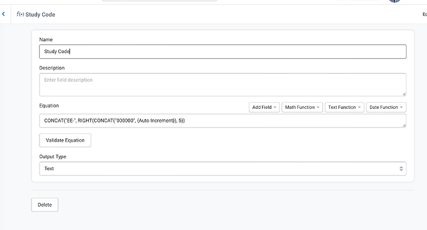Validate the equation
Screen dimensions: 427x230
point(65,140)
